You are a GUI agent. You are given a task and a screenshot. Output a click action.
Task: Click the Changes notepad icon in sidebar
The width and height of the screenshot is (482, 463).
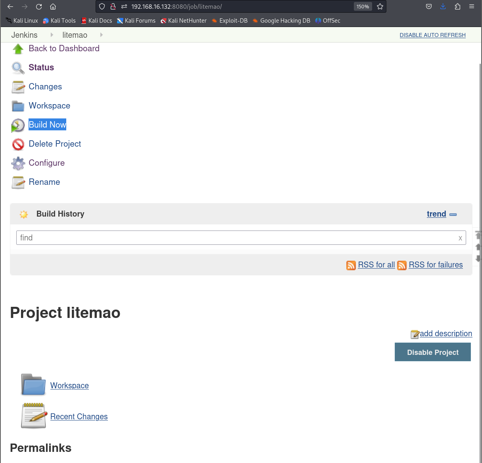point(18,87)
